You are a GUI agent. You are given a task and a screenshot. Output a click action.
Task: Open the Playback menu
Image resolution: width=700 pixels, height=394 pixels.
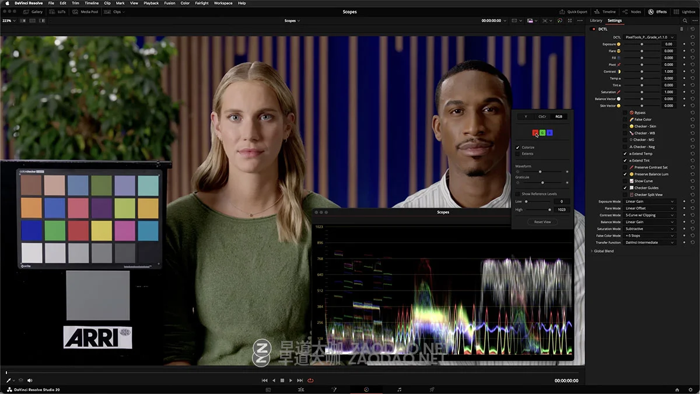pos(151,3)
